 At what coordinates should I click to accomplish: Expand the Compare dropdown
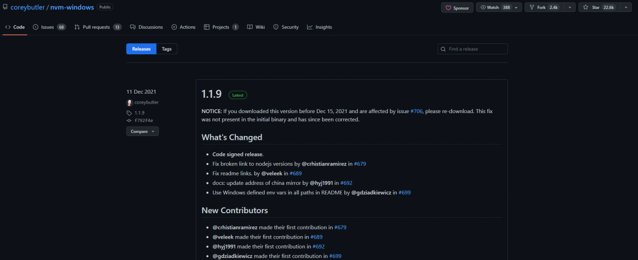click(142, 131)
